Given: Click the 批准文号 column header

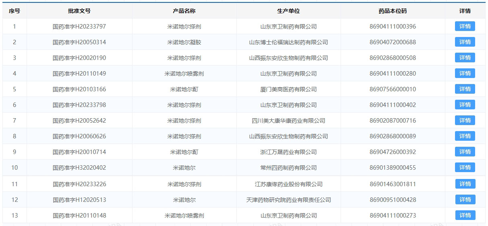Looking at the screenshot, I should tap(79, 11).
